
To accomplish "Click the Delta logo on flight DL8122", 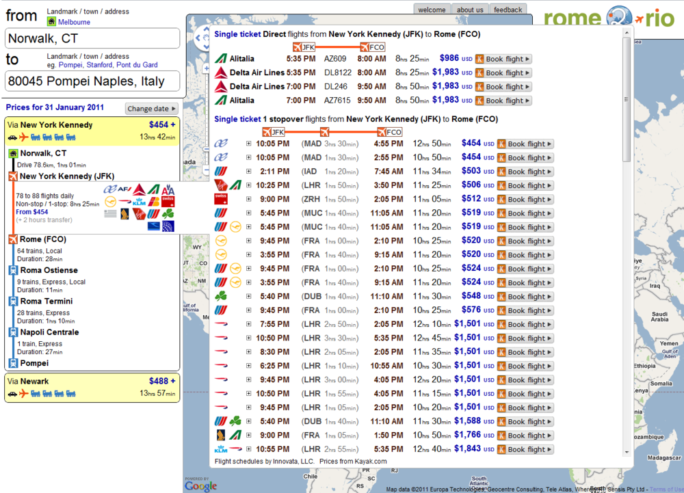I will coord(221,72).
